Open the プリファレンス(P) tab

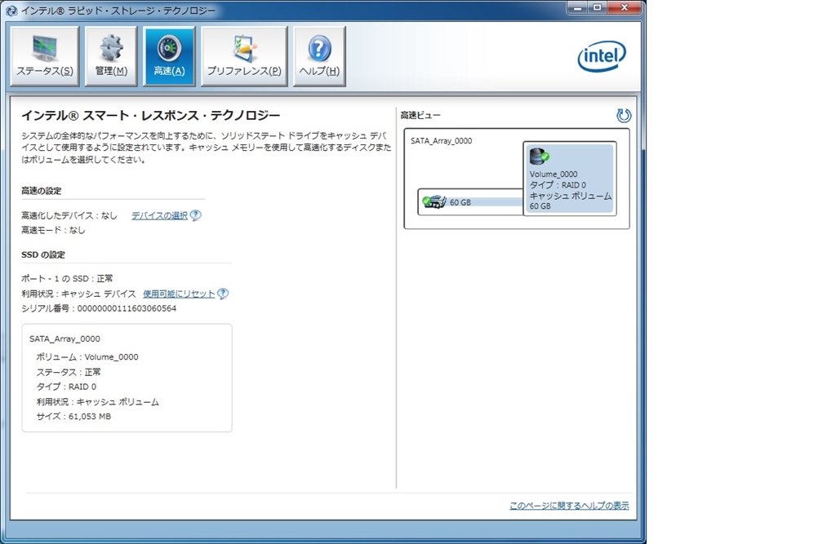click(x=244, y=56)
